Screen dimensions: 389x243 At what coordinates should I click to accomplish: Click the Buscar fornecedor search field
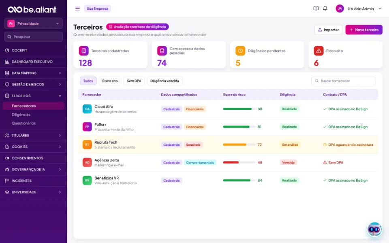(x=343, y=81)
